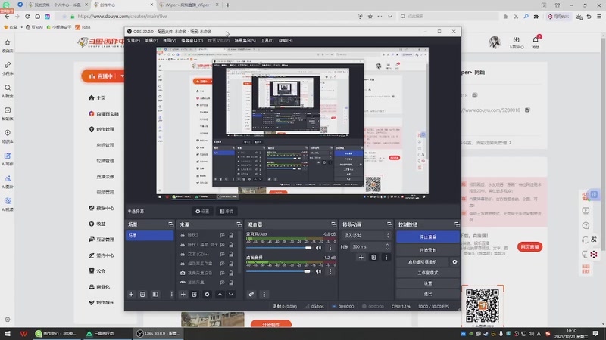Open the Scenes panel three-dot menu
Image resolution: width=606 pixels, height=340 pixels.
172,295
